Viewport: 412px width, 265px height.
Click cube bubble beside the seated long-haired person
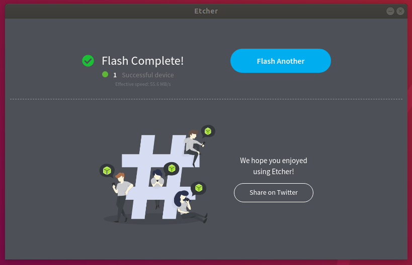(x=199, y=188)
